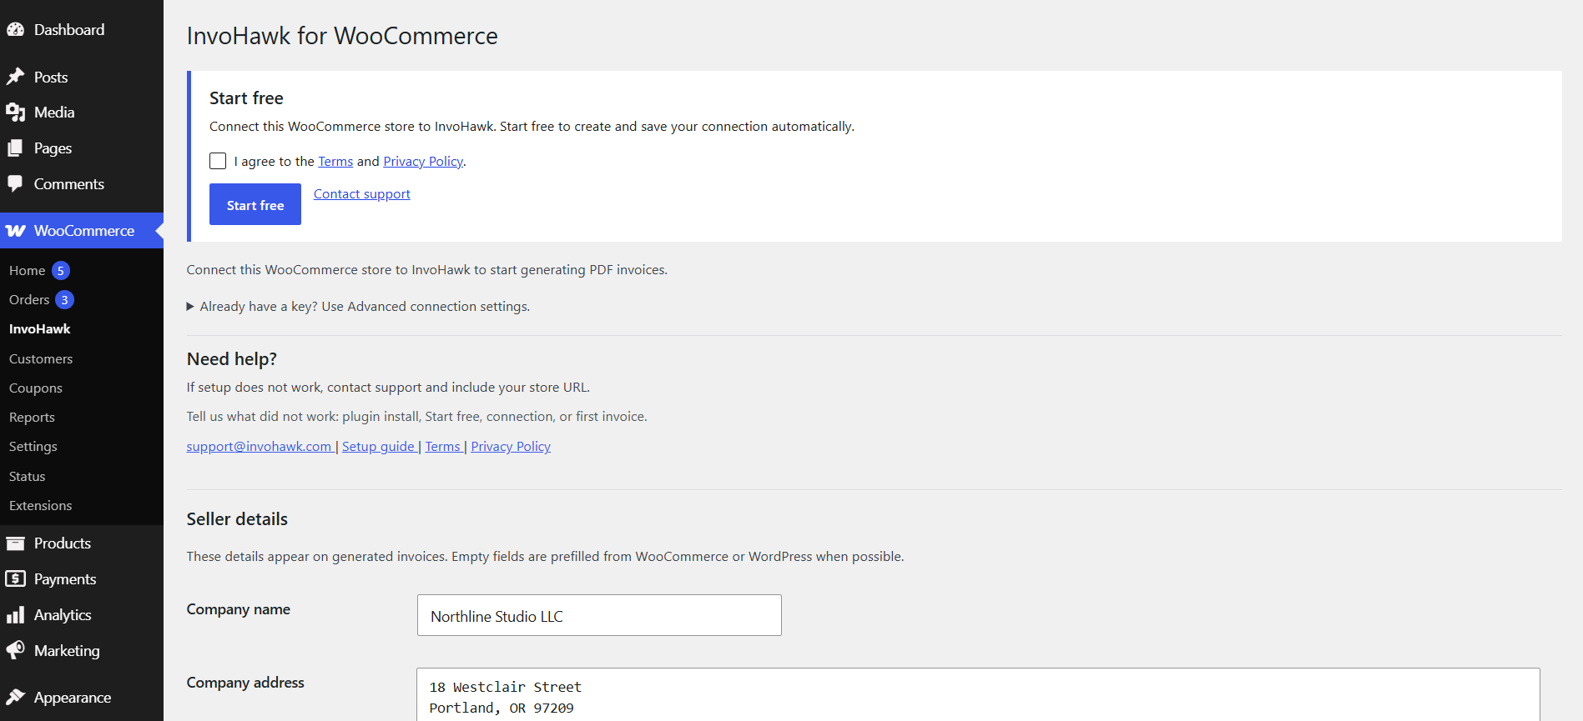Click the support@invohawk.com email link
The width and height of the screenshot is (1583, 721).
[x=259, y=447]
